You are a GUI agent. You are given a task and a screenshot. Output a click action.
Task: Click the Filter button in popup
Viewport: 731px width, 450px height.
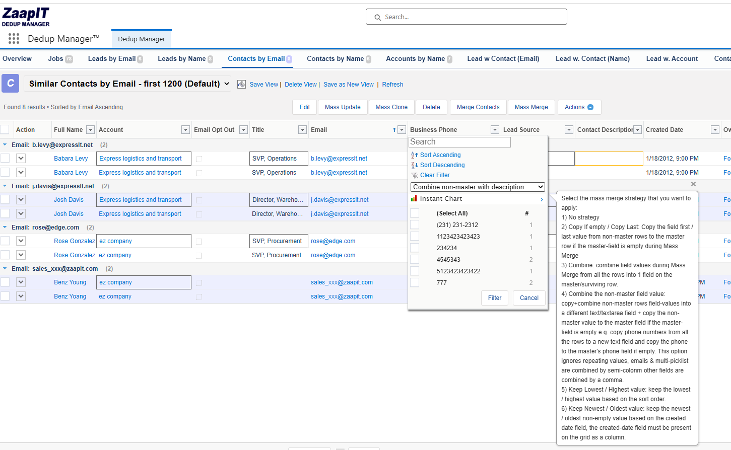click(495, 298)
